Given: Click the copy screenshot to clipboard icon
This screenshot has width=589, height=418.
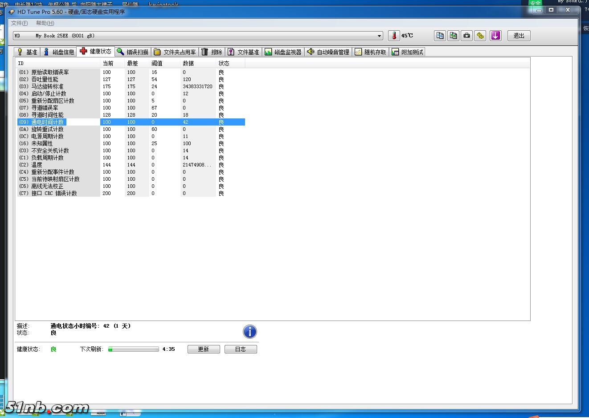Looking at the screenshot, I should click(453, 36).
